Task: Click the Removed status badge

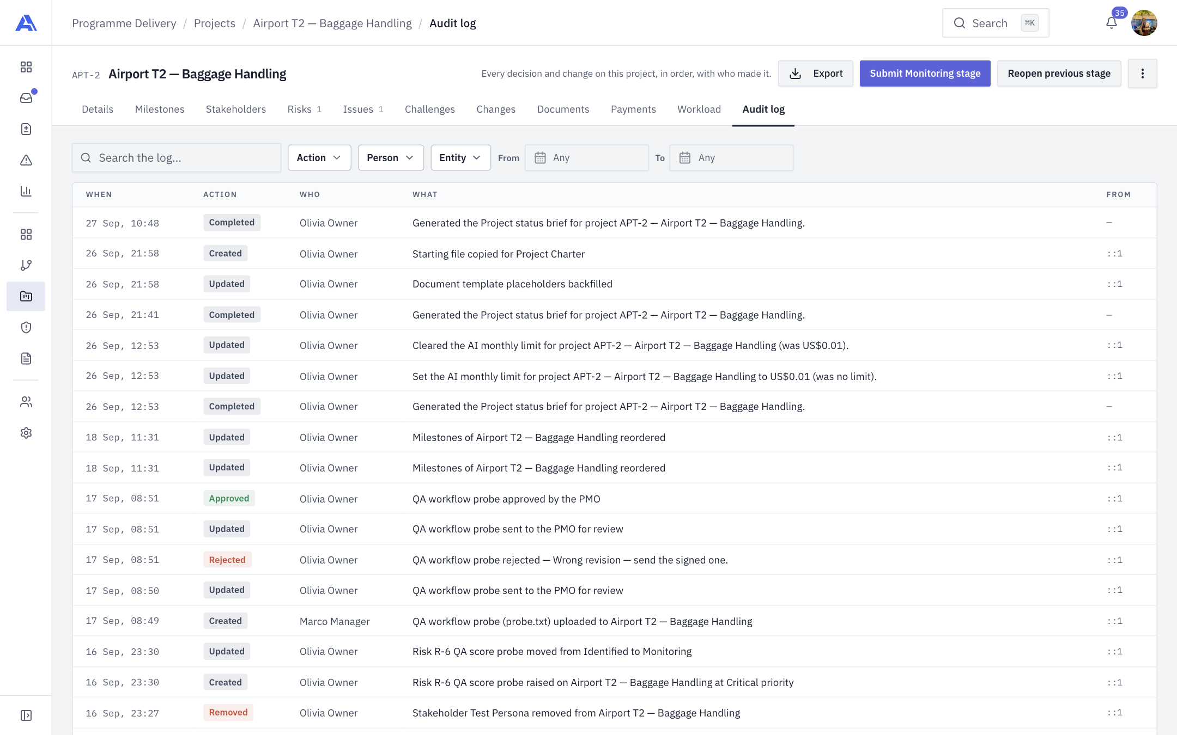Action: pyautogui.click(x=228, y=712)
